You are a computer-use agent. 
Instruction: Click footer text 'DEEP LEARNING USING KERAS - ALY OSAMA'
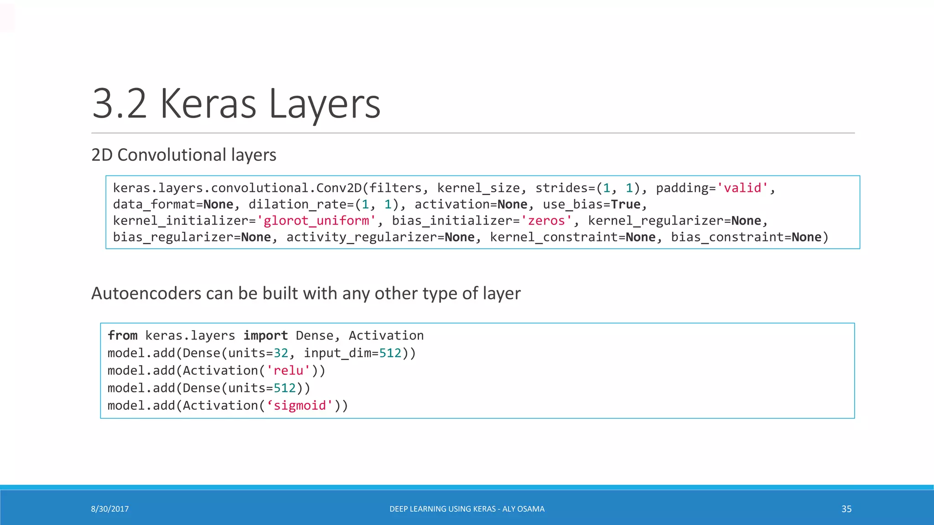click(467, 509)
